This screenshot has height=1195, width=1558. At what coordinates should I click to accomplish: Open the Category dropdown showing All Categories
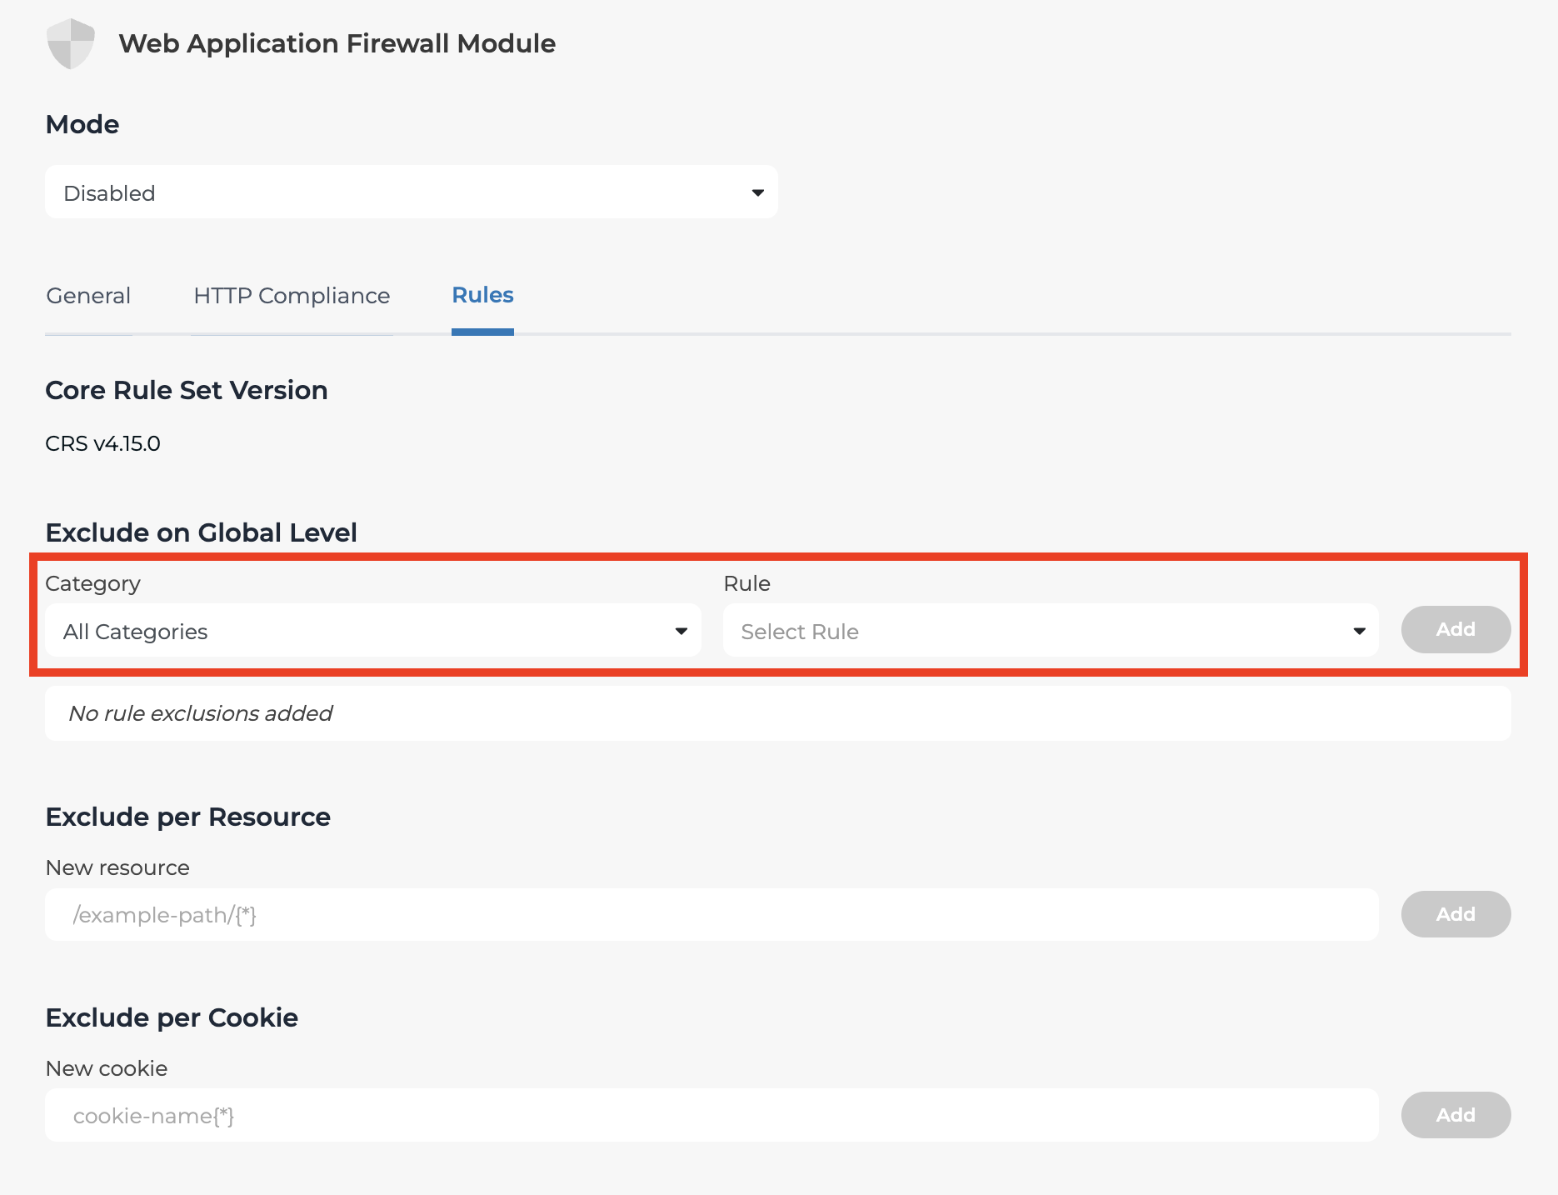click(x=373, y=631)
